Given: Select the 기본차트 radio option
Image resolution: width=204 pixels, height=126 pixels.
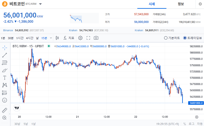Looking at the screenshot, I should [x=172, y=38].
